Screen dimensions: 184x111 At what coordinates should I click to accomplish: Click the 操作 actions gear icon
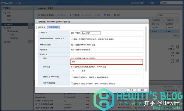pos(115,15)
